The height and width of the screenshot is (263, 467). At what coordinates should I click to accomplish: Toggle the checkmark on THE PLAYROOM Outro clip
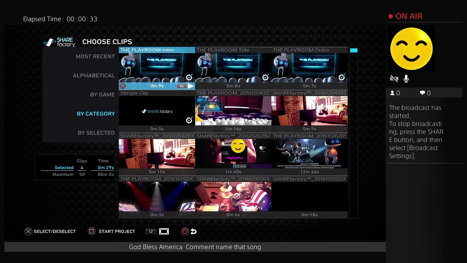point(341,77)
